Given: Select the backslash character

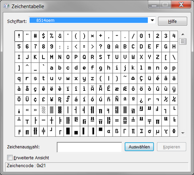Looking at the screenshot, I should coord(174,57).
